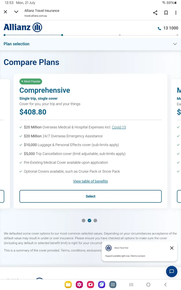Bookmark this page

(x=166, y=13)
